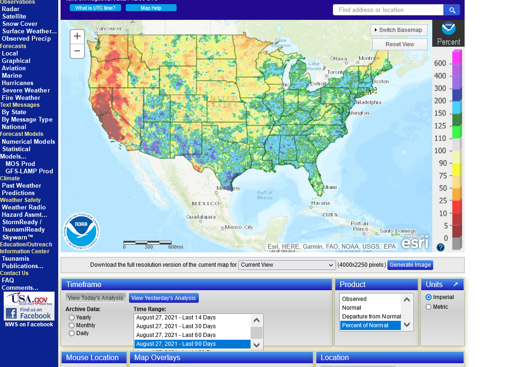
Task: Open the Find us on Facebook badge
Action: click(29, 313)
